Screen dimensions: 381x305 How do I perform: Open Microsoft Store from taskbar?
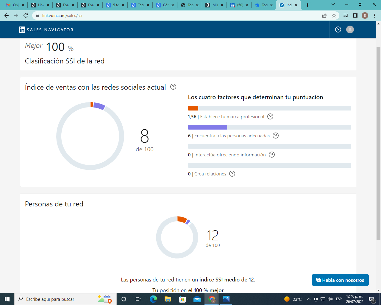click(x=182, y=299)
